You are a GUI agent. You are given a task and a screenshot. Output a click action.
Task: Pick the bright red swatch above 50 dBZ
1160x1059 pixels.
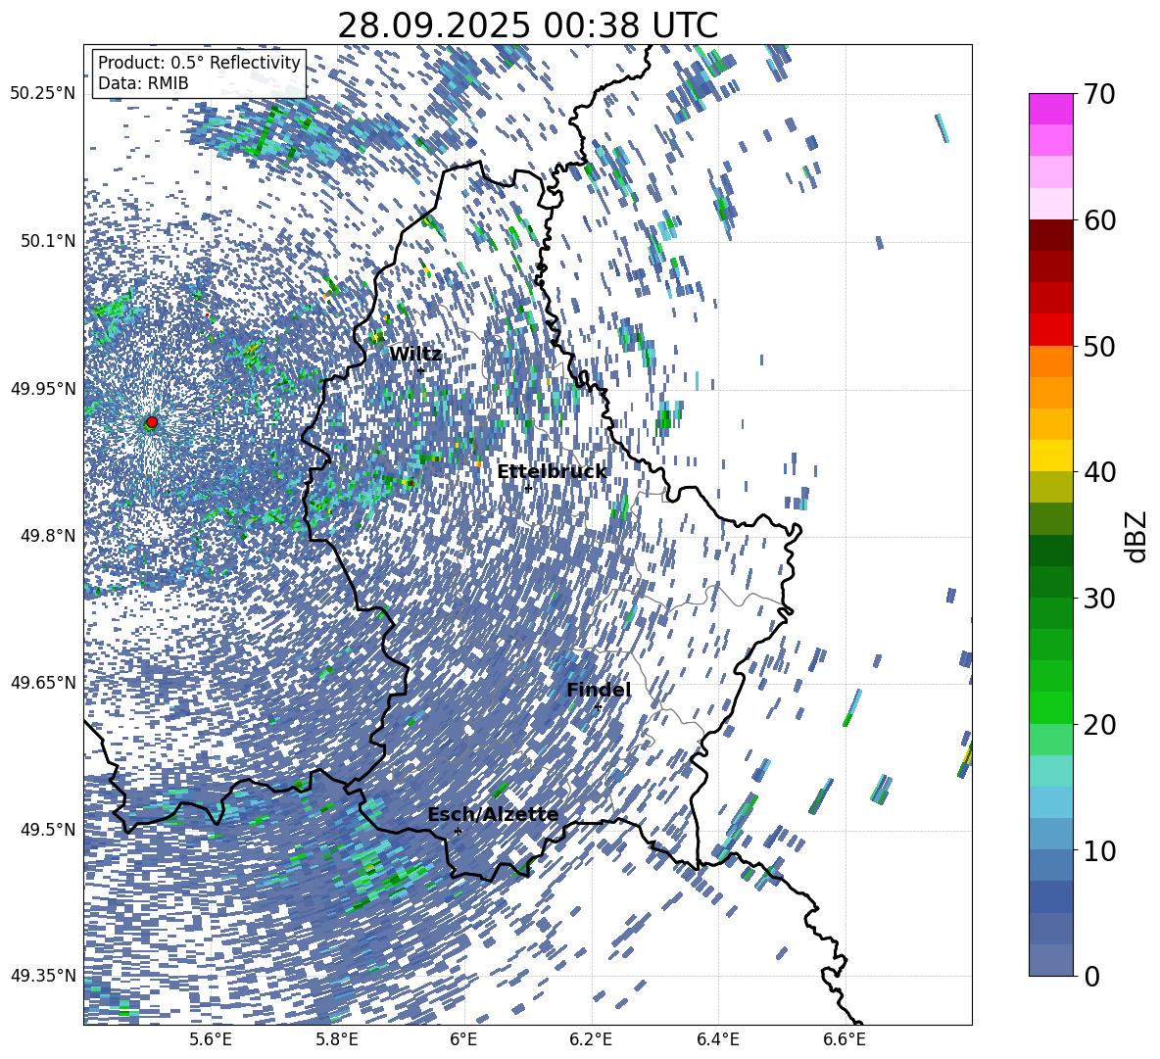point(1050,330)
